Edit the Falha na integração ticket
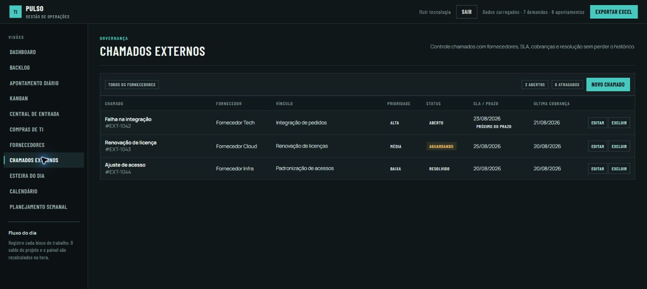This screenshot has width=647, height=289. pyautogui.click(x=597, y=123)
